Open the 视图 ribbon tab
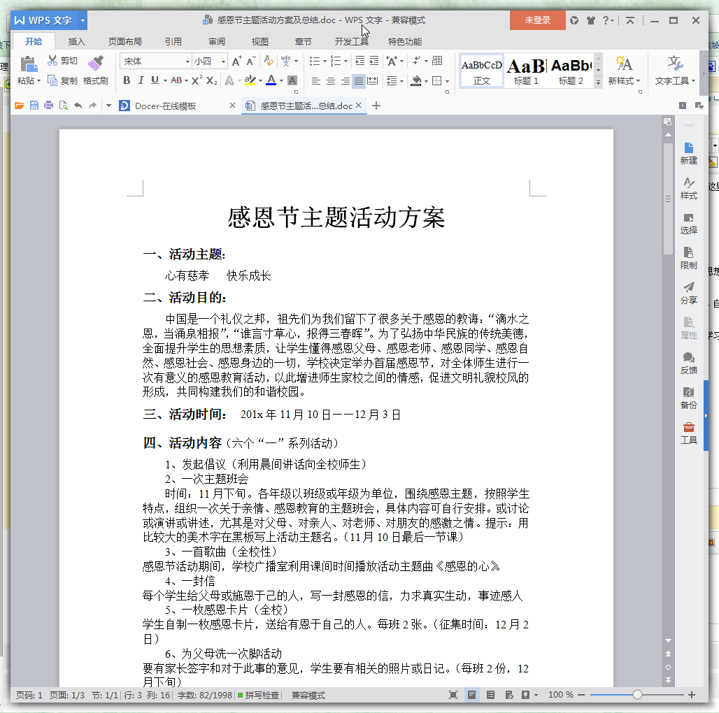 [x=260, y=42]
